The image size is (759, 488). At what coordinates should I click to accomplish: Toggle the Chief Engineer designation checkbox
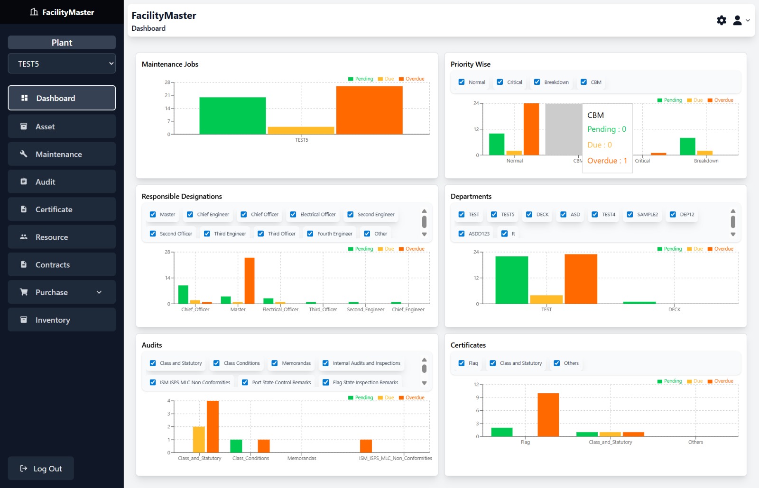(190, 214)
